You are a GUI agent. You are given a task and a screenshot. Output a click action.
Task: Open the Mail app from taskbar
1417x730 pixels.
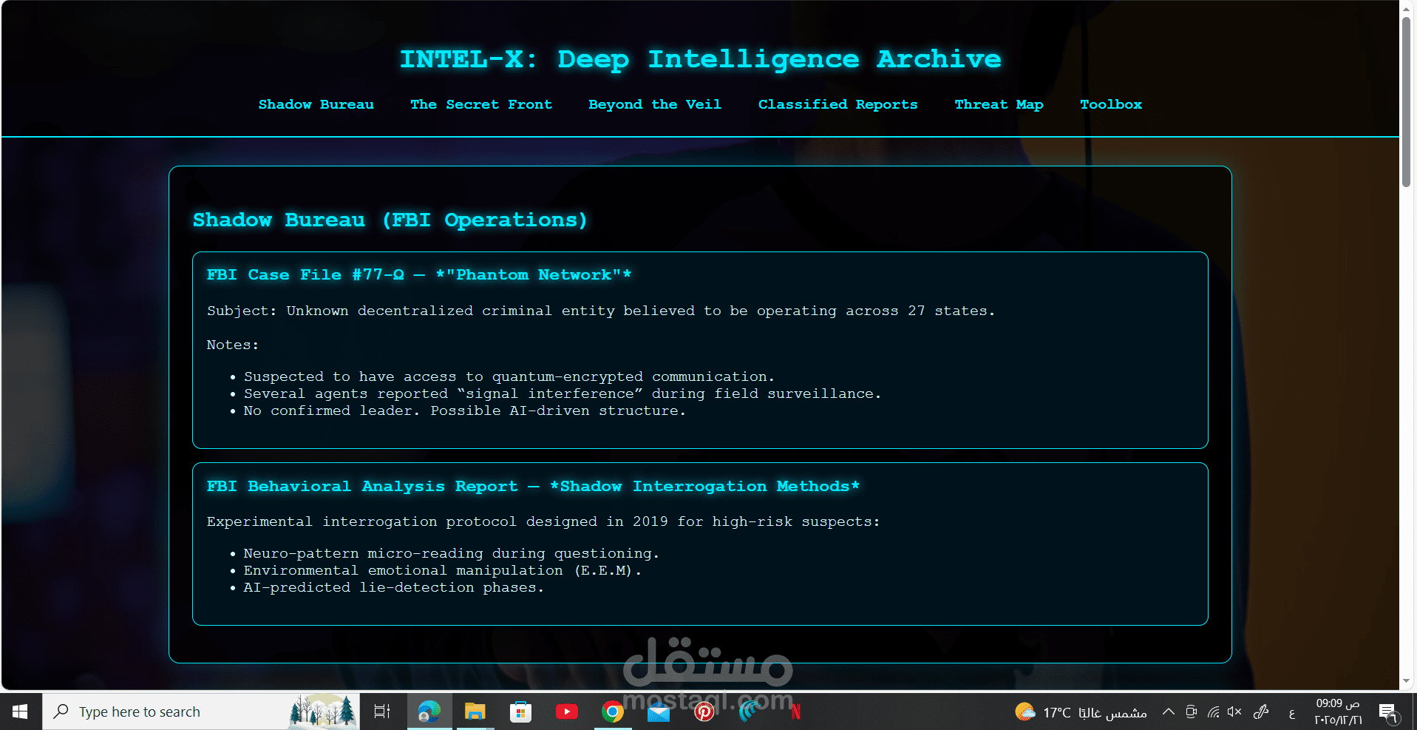tap(659, 712)
